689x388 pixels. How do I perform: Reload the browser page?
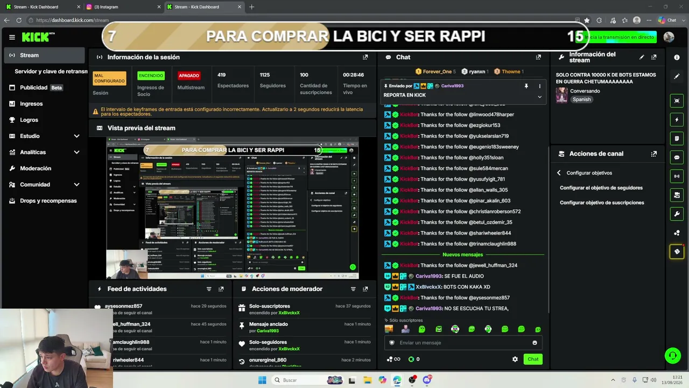19,20
